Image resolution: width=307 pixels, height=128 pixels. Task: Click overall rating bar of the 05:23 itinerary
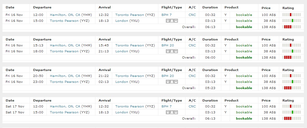pos(291,88)
